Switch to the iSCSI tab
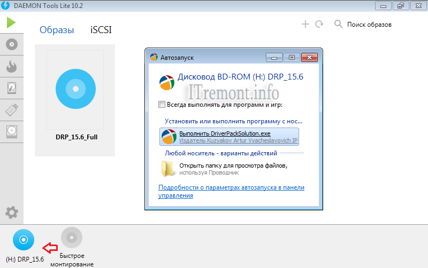428x268 pixels. click(x=101, y=30)
